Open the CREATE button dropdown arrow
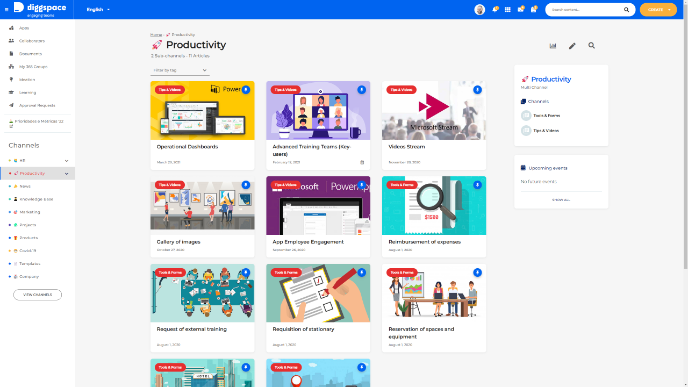688x387 pixels. (669, 10)
